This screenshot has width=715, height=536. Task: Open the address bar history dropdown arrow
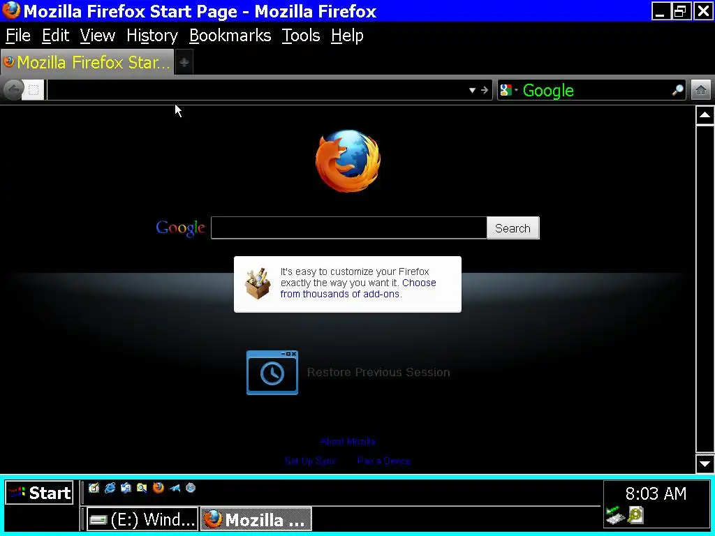click(473, 90)
